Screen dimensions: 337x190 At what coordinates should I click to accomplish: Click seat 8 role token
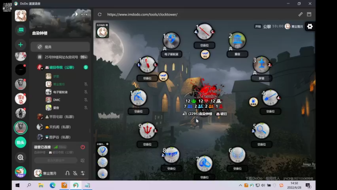coord(171,155)
